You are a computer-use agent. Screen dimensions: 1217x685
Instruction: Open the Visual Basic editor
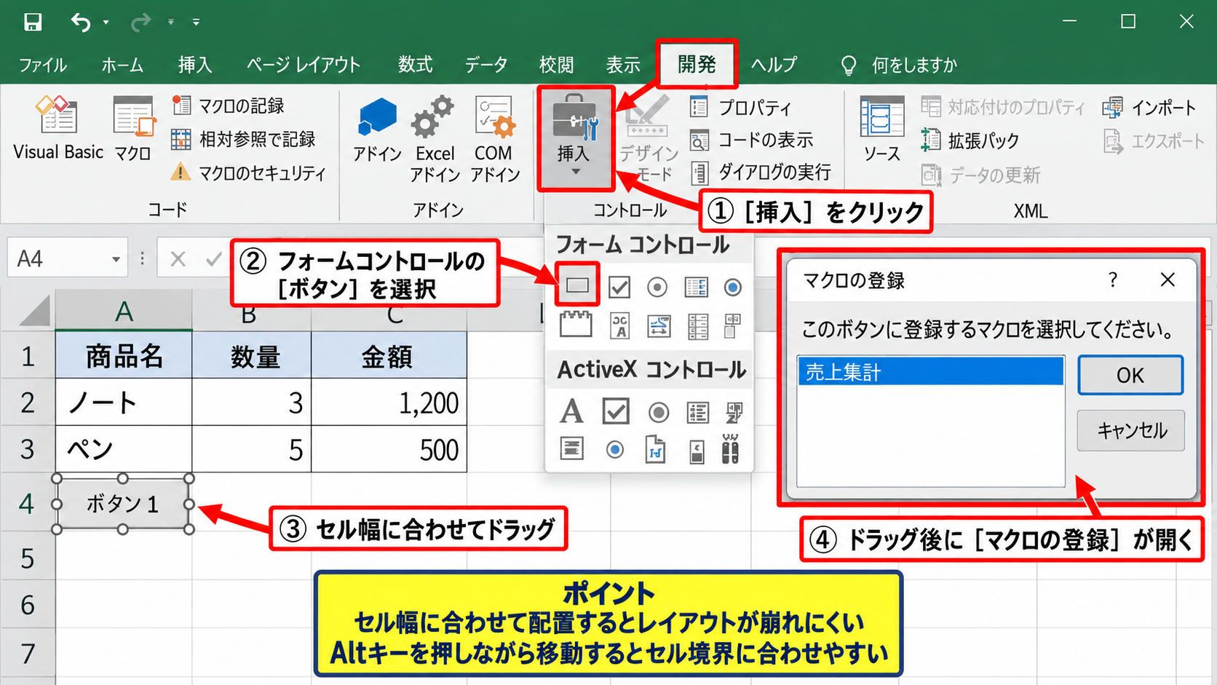(58, 127)
